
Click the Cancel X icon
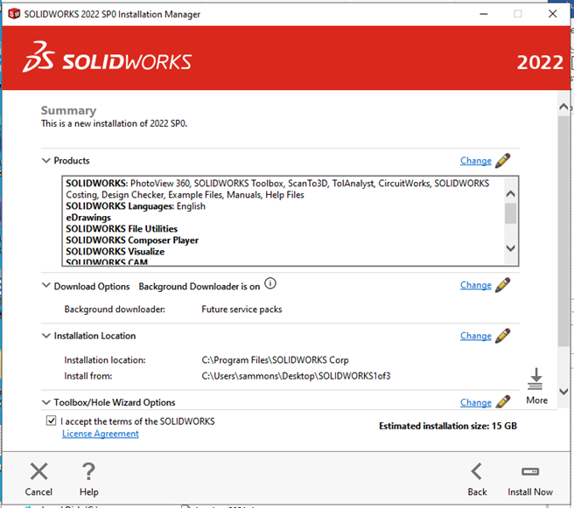(38, 471)
